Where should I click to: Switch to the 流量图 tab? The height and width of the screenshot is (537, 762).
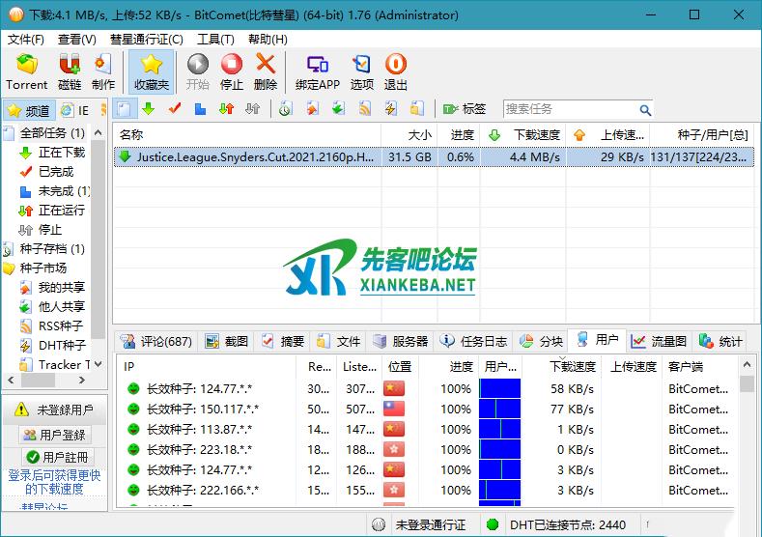point(659,341)
